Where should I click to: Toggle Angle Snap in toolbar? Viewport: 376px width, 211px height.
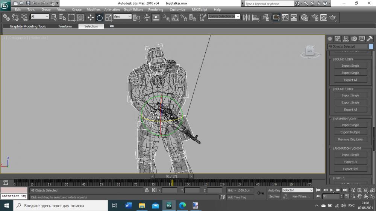[x=175, y=17]
